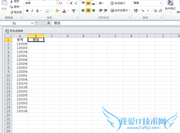Decrease decimal places
The image size is (180, 133).
[160, 11]
